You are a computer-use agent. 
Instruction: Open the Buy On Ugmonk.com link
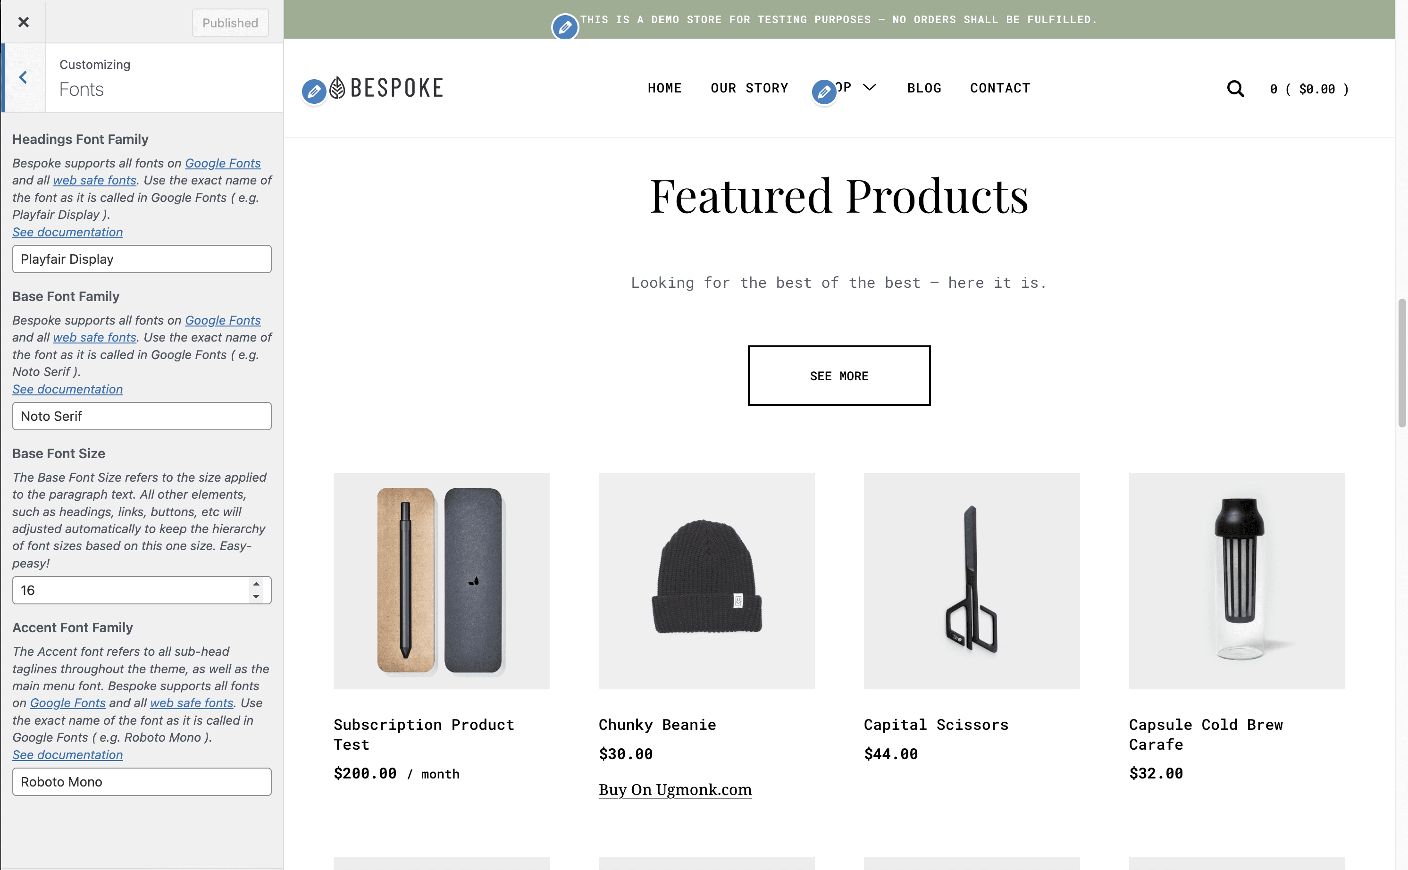pyautogui.click(x=674, y=789)
